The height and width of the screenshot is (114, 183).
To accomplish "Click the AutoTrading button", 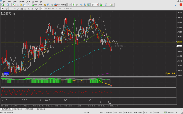I will pyautogui.click(x=60, y=5).
